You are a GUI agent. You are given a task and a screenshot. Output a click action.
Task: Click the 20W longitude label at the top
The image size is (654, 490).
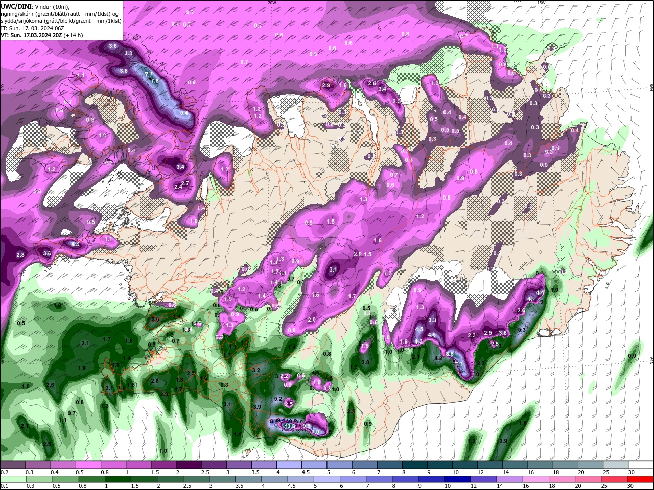pyautogui.click(x=272, y=3)
